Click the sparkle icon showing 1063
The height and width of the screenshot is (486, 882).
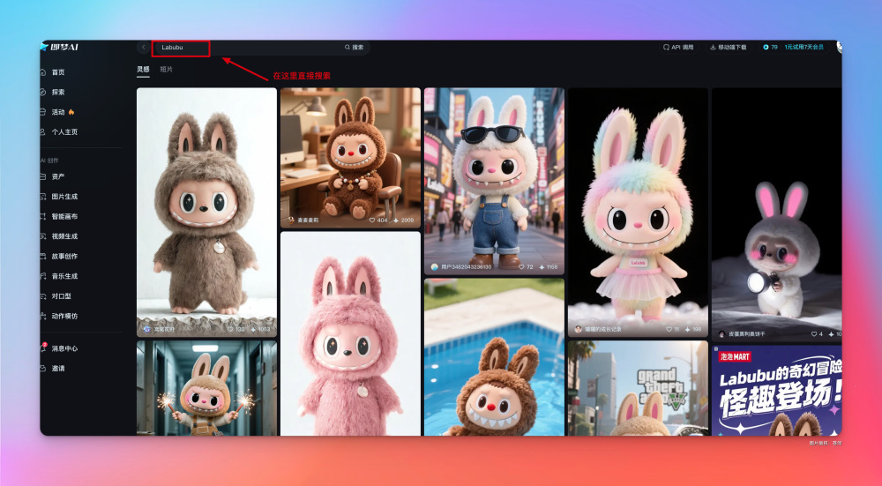253,329
